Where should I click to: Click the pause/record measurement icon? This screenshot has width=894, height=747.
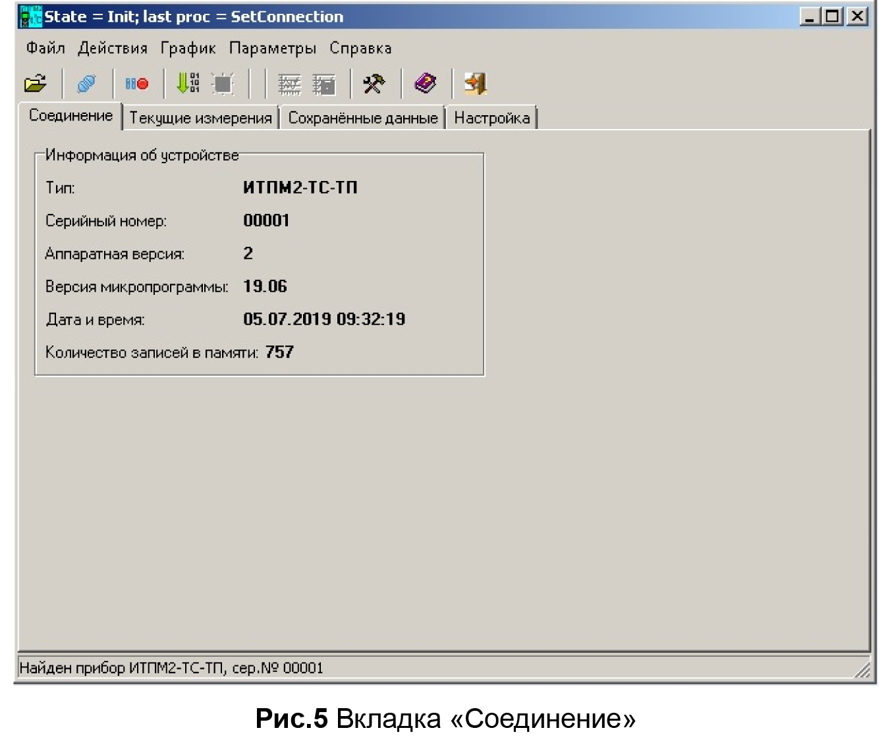(x=137, y=84)
